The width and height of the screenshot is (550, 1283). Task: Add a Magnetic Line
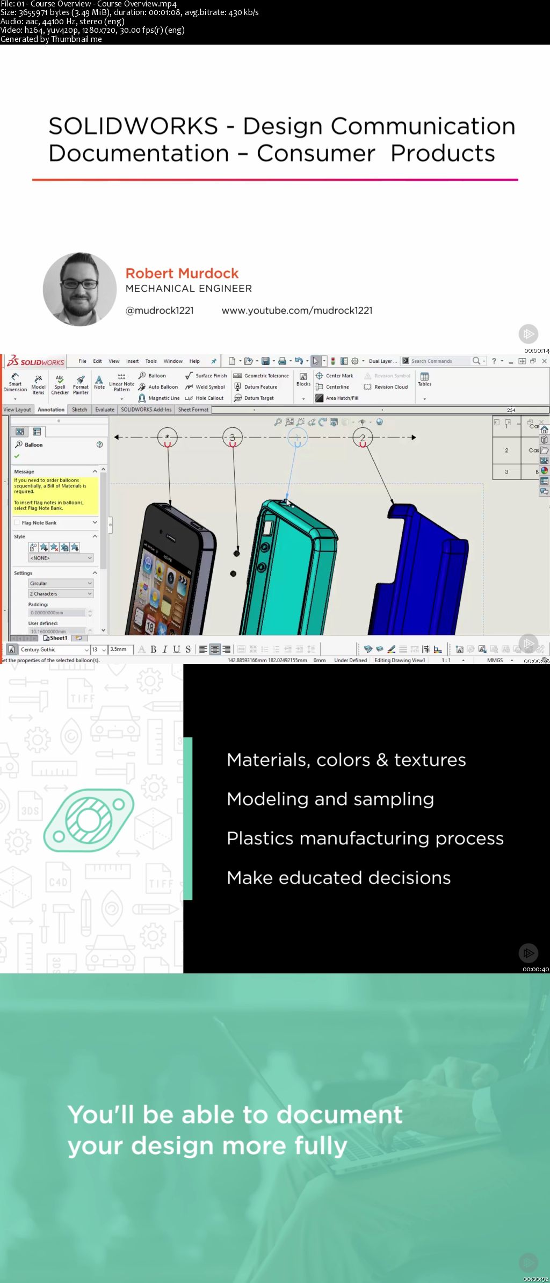pos(159,398)
